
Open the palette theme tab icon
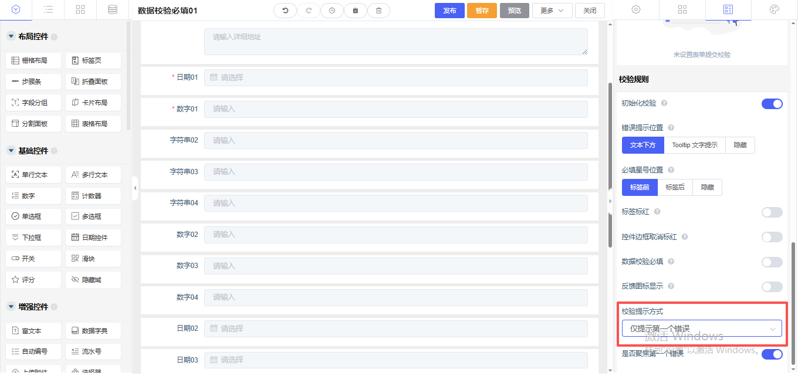point(774,9)
